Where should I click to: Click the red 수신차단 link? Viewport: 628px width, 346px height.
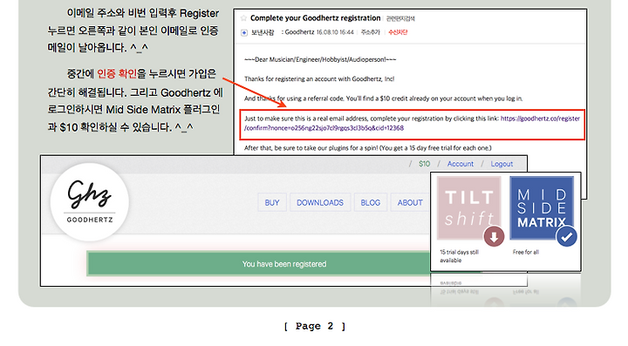point(398,32)
